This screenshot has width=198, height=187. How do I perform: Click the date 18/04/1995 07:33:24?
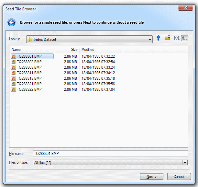pyautogui.click(x=98, y=67)
